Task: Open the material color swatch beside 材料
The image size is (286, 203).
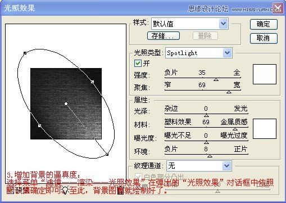Action: 265,129
